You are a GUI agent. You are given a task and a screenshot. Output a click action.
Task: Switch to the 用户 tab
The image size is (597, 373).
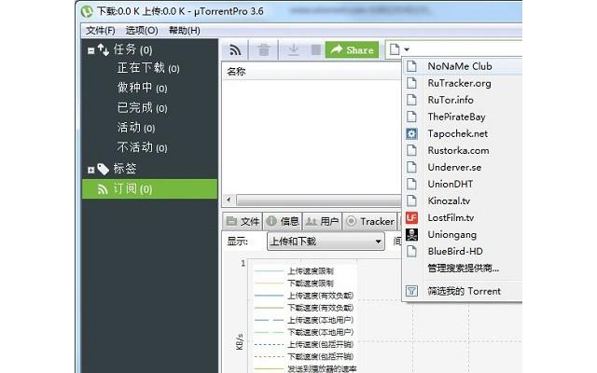[322, 221]
